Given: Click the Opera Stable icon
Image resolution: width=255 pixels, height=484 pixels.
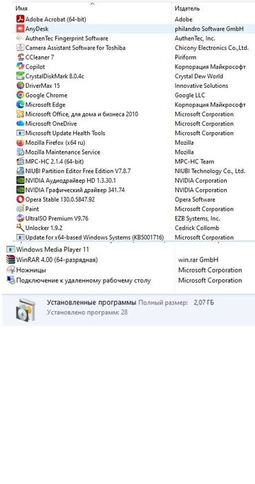Looking at the screenshot, I should pyautogui.click(x=20, y=199).
